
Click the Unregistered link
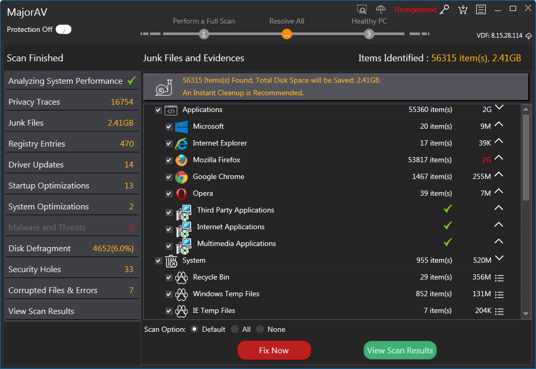415,9
